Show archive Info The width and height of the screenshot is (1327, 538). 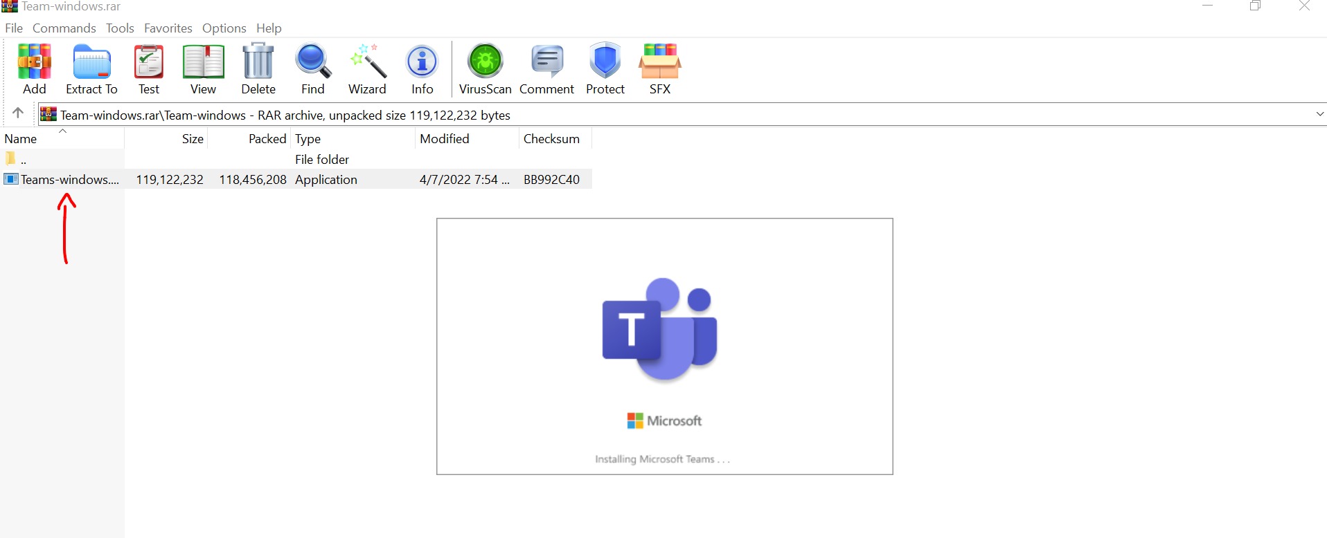pos(422,68)
